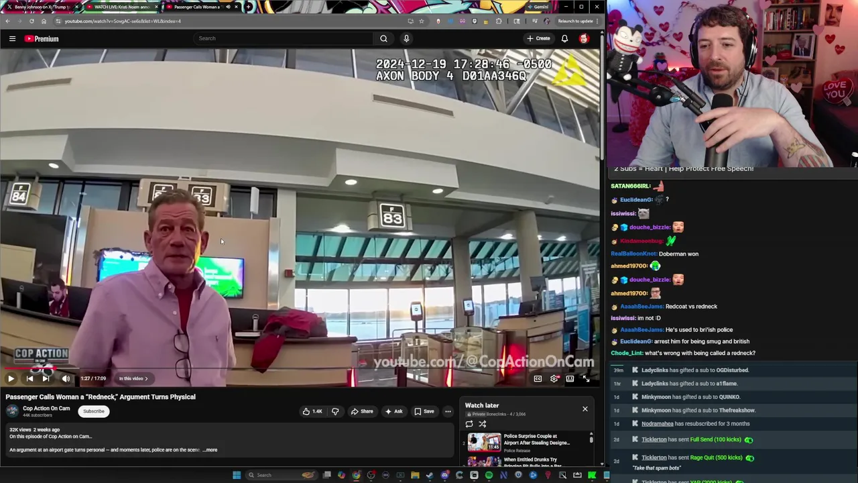This screenshot has width=858, height=483.
Task: Open the Create dropdown button
Action: (x=538, y=38)
